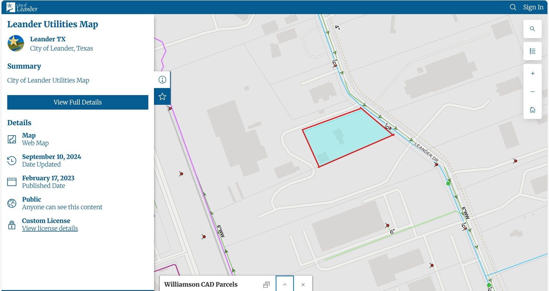Dock the Williamson CAD Parcels popup

pyautogui.click(x=267, y=285)
